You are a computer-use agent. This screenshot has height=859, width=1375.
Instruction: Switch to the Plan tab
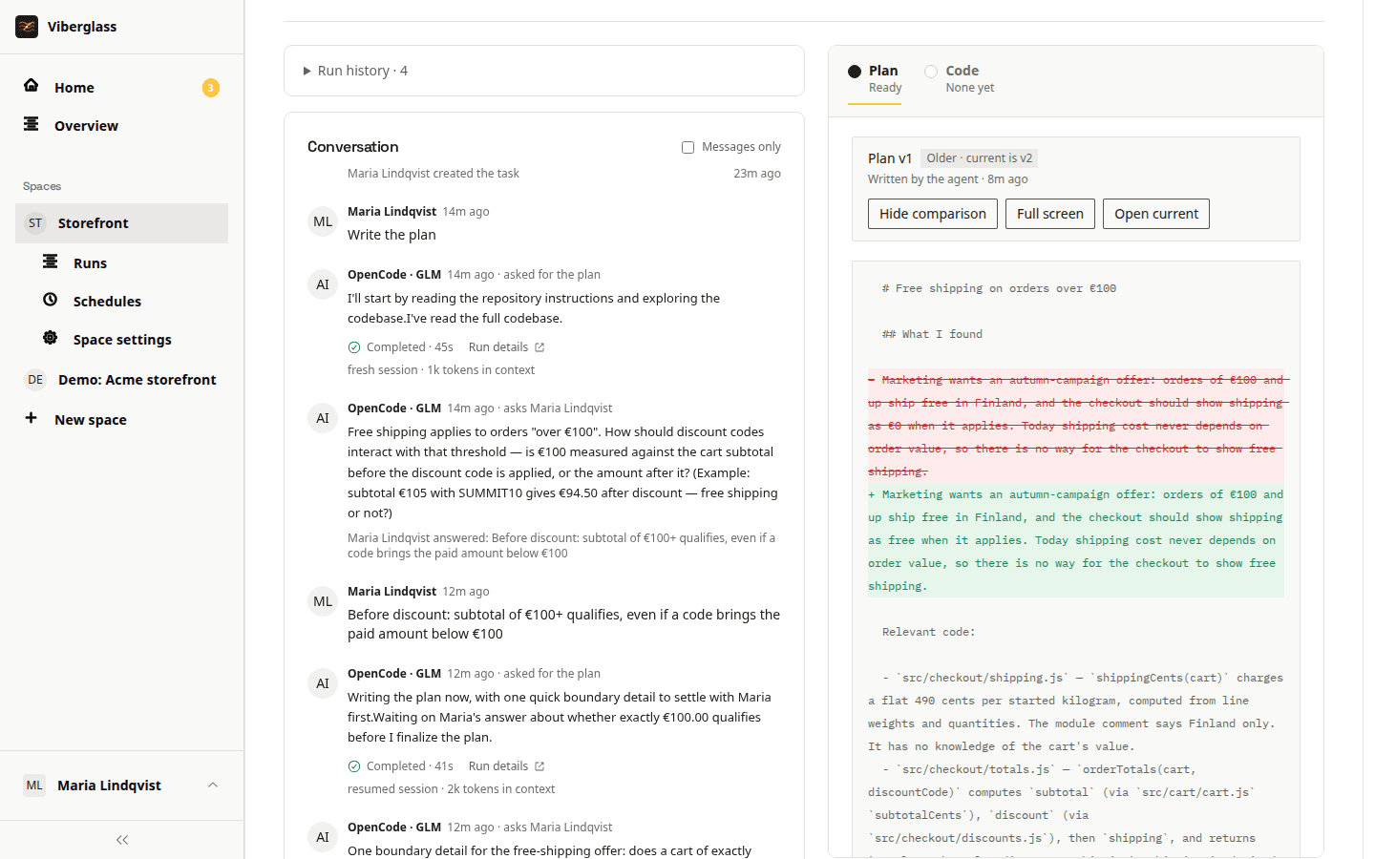875,78
